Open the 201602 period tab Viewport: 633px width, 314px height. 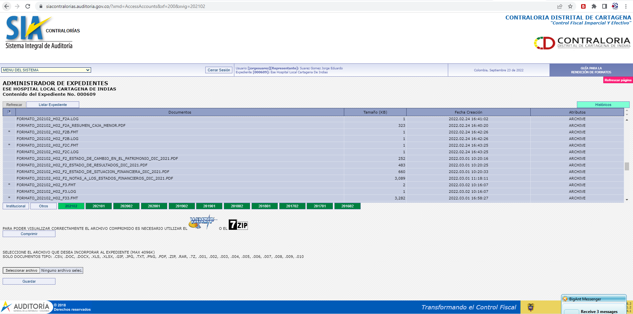click(347, 206)
